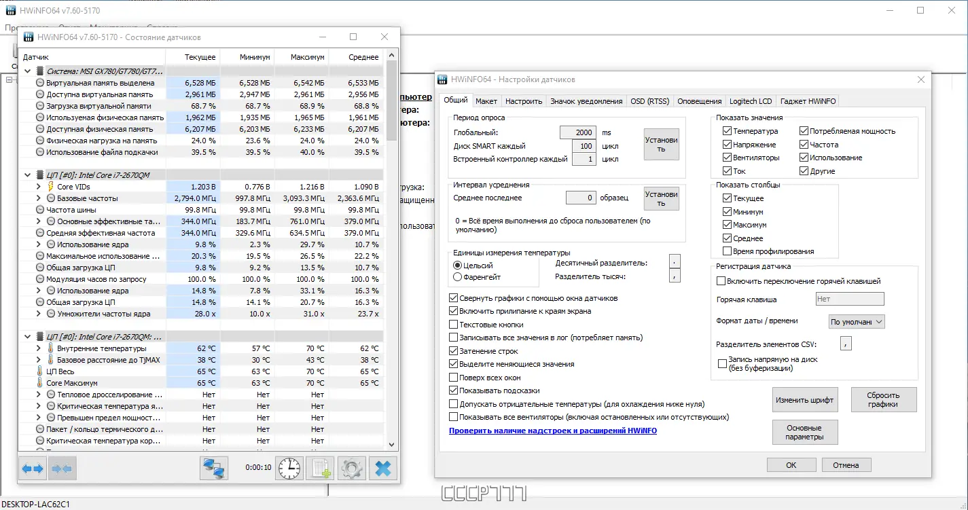
Task: Click the round icon beside Виртуальная память выделена
Action: pos(40,83)
